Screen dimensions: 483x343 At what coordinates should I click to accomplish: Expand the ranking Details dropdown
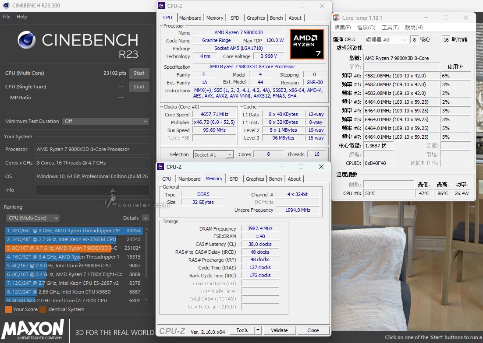pyautogui.click(x=146, y=218)
